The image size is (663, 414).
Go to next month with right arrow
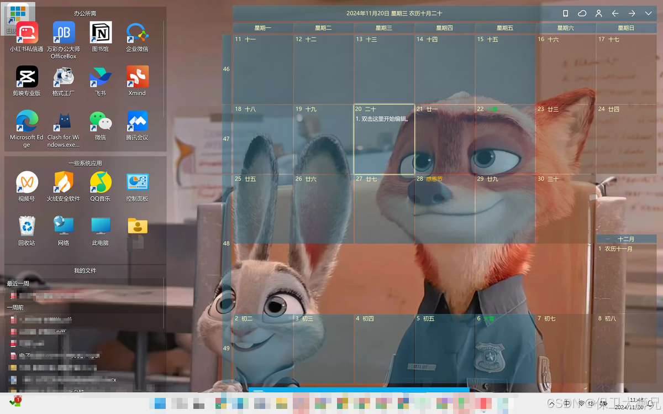632,13
